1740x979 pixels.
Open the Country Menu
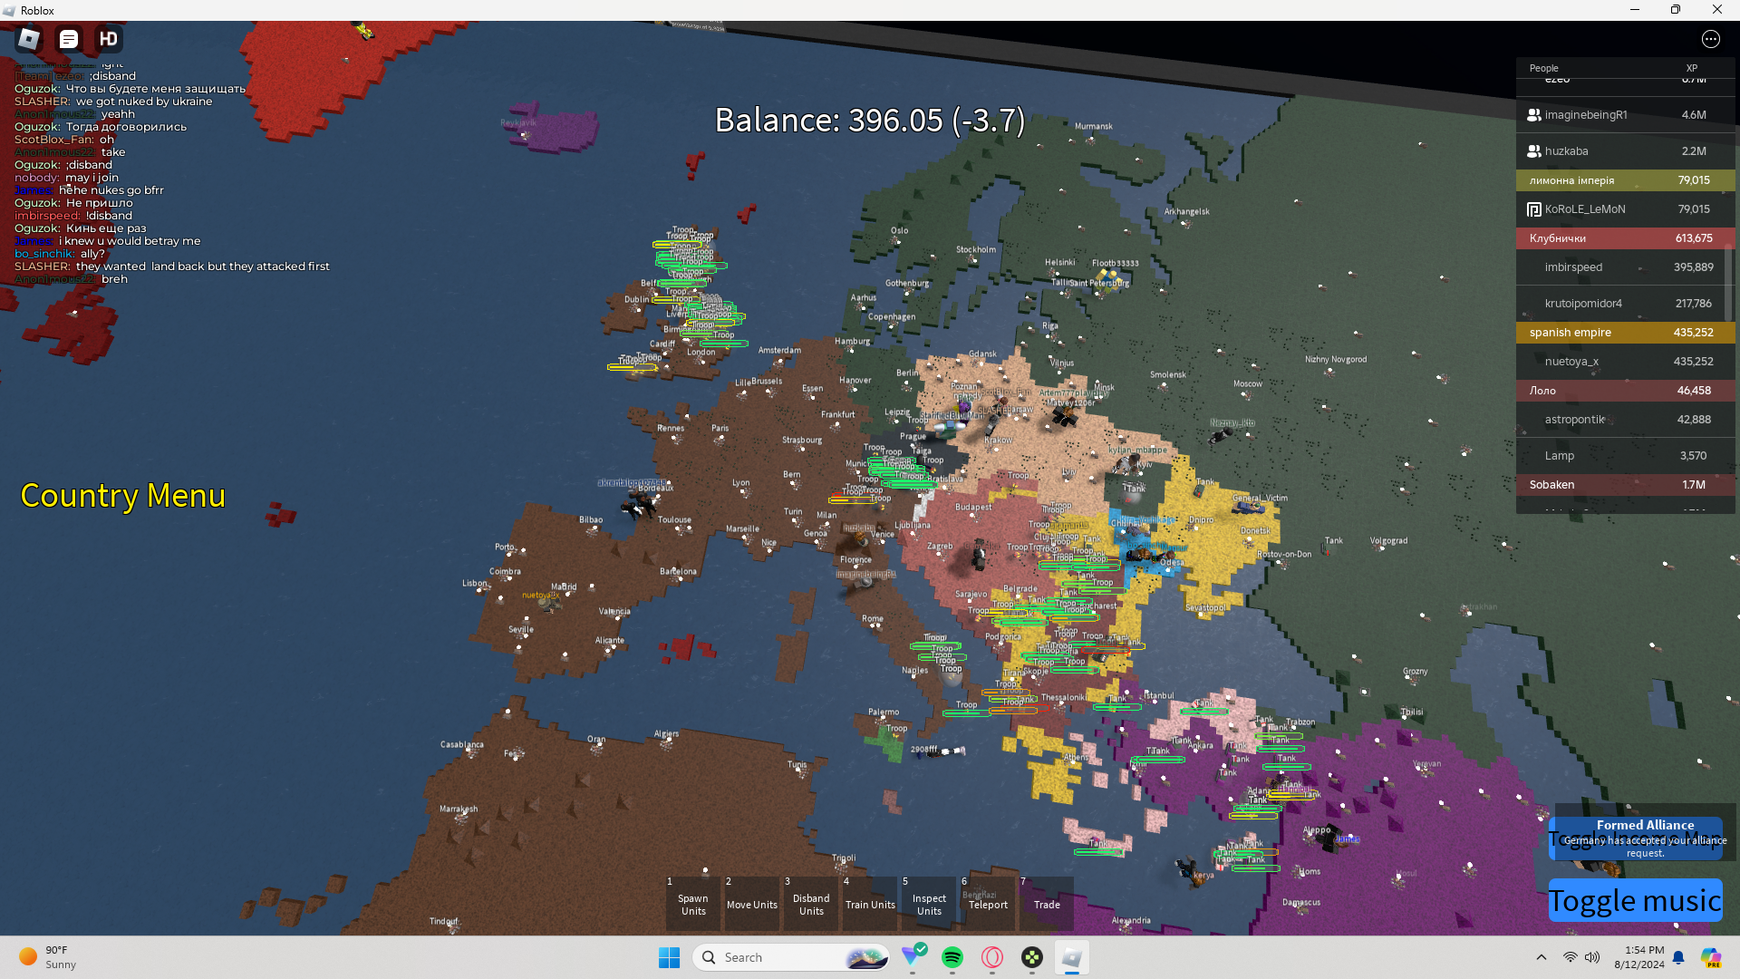tap(122, 495)
